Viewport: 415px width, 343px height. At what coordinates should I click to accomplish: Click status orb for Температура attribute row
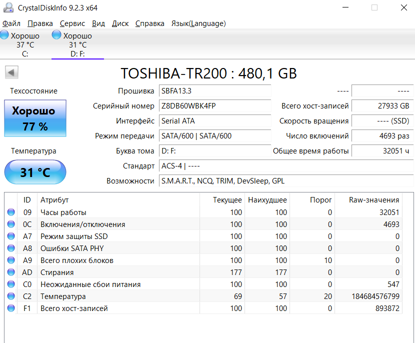pyautogui.click(x=11, y=296)
